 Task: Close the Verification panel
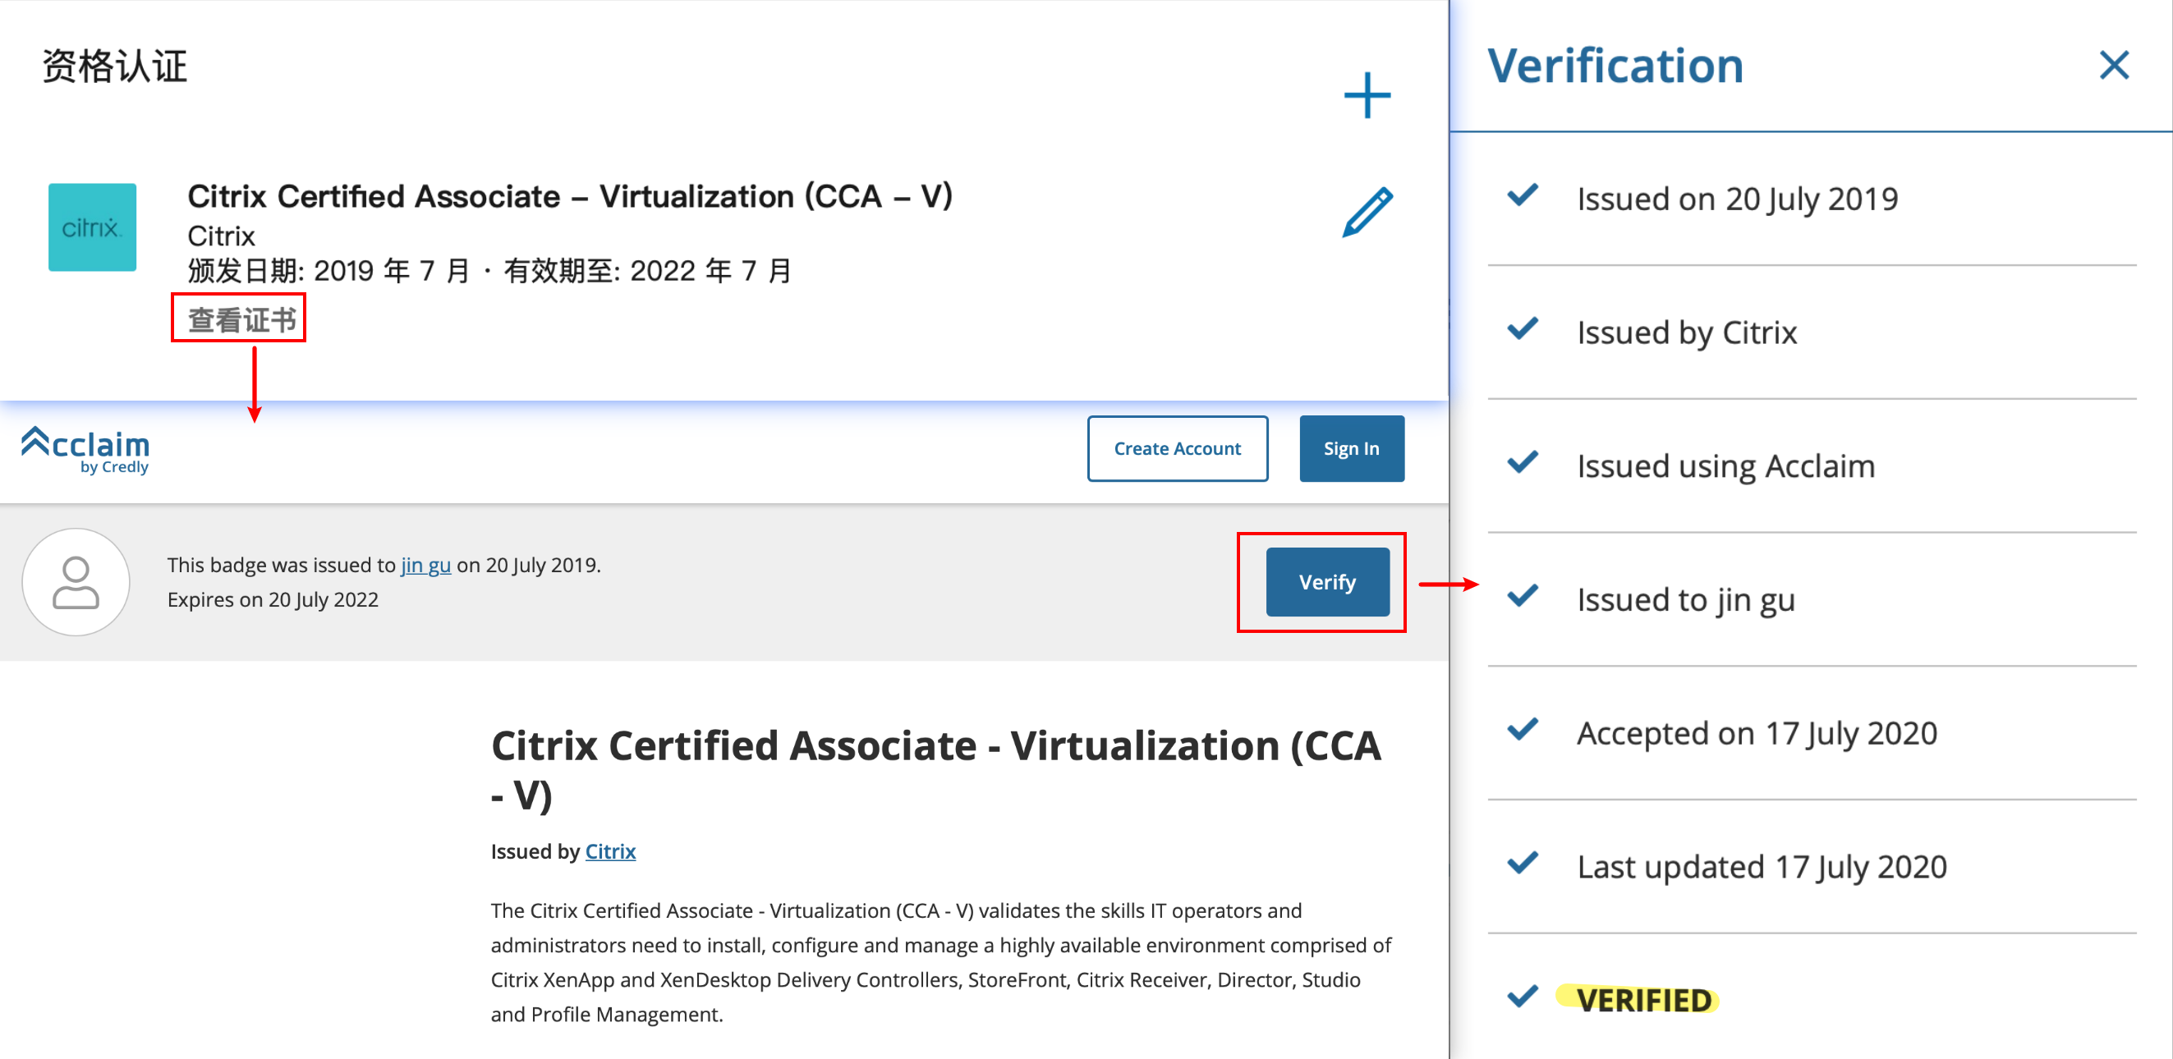(x=2113, y=65)
